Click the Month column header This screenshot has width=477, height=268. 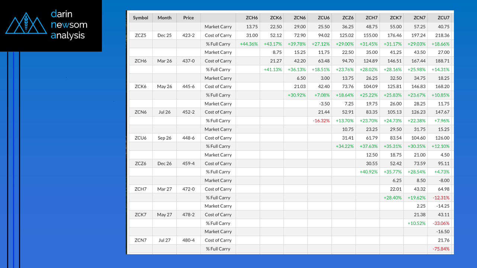coord(164,18)
